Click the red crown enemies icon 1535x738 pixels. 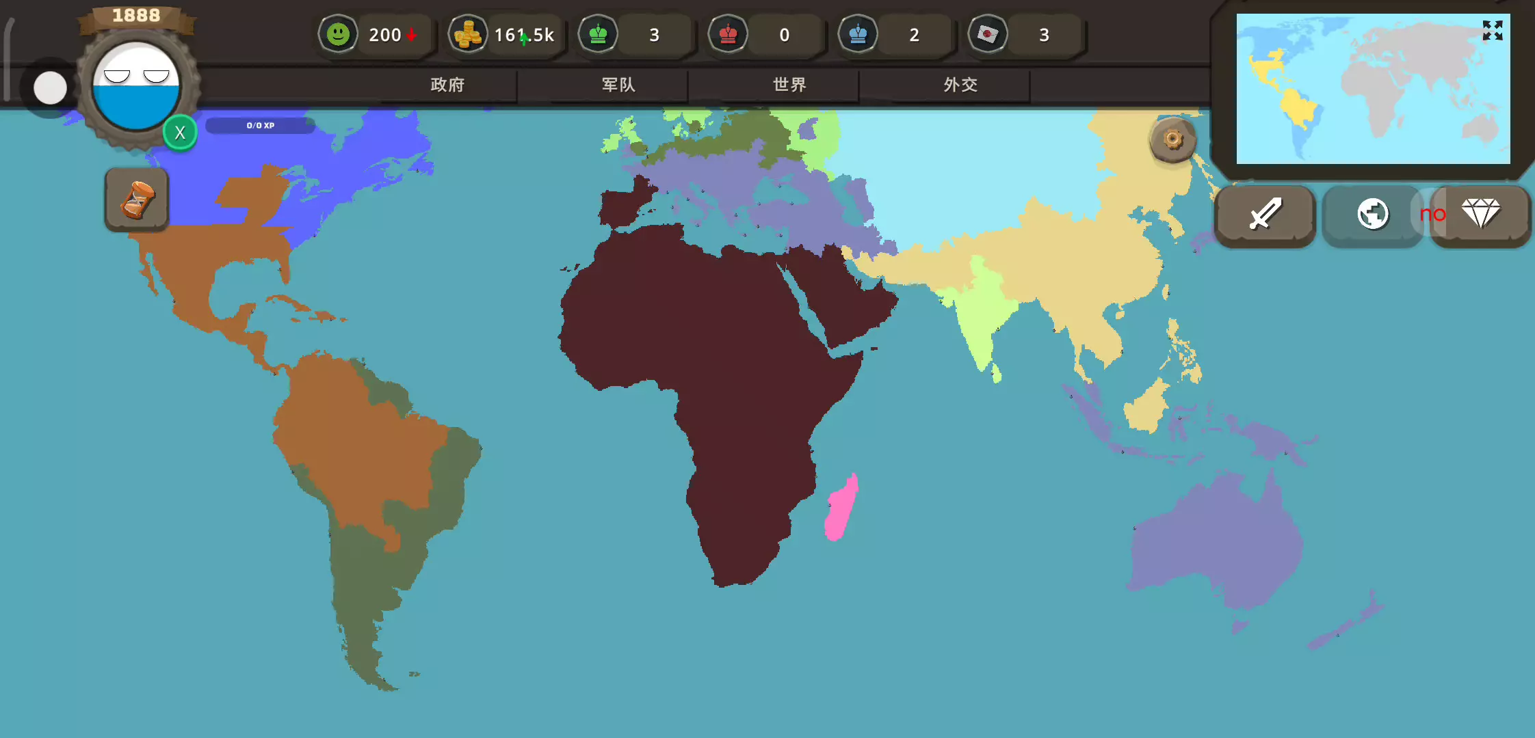point(728,34)
